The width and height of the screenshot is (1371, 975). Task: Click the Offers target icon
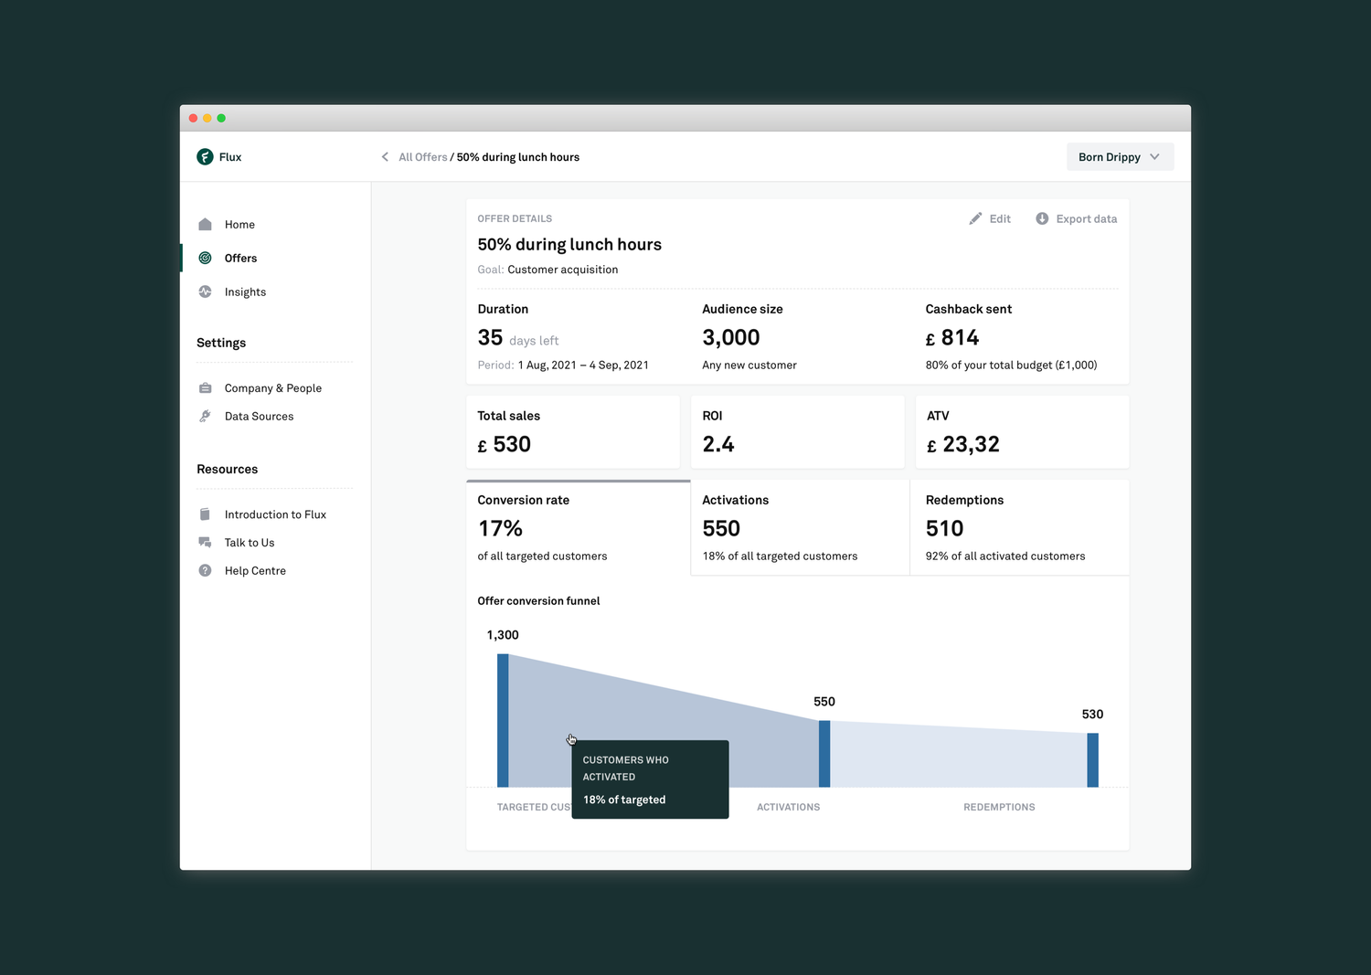[205, 259]
